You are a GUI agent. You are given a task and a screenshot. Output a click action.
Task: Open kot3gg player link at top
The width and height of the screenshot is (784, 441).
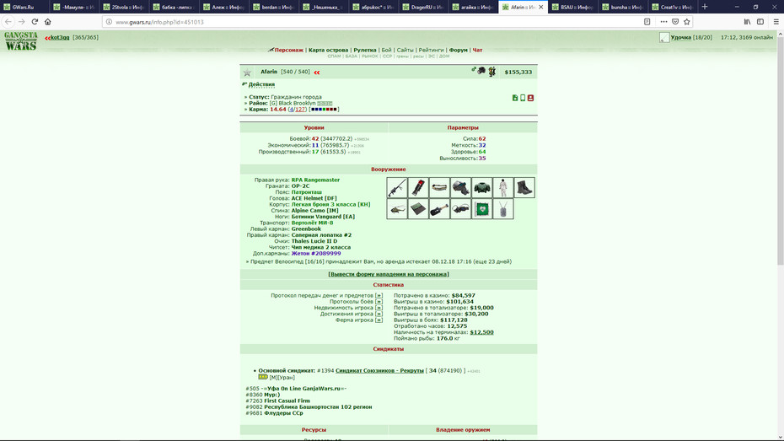coord(60,37)
